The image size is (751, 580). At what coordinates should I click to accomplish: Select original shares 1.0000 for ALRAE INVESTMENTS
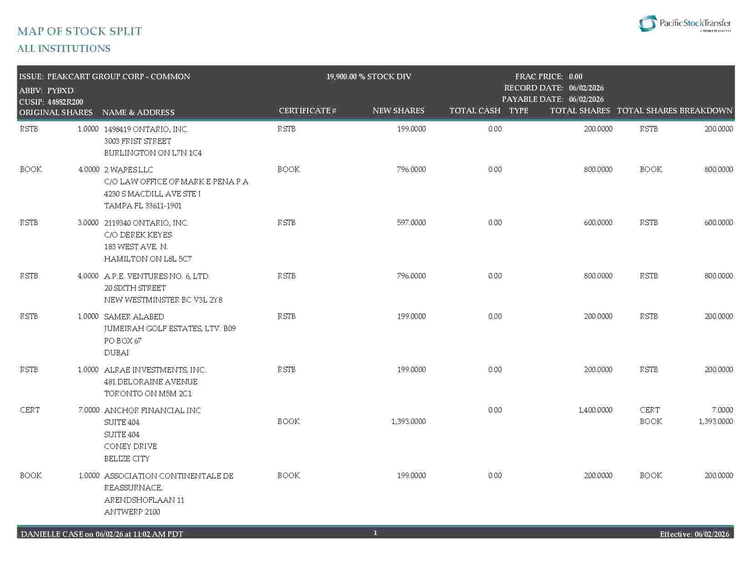coord(88,369)
